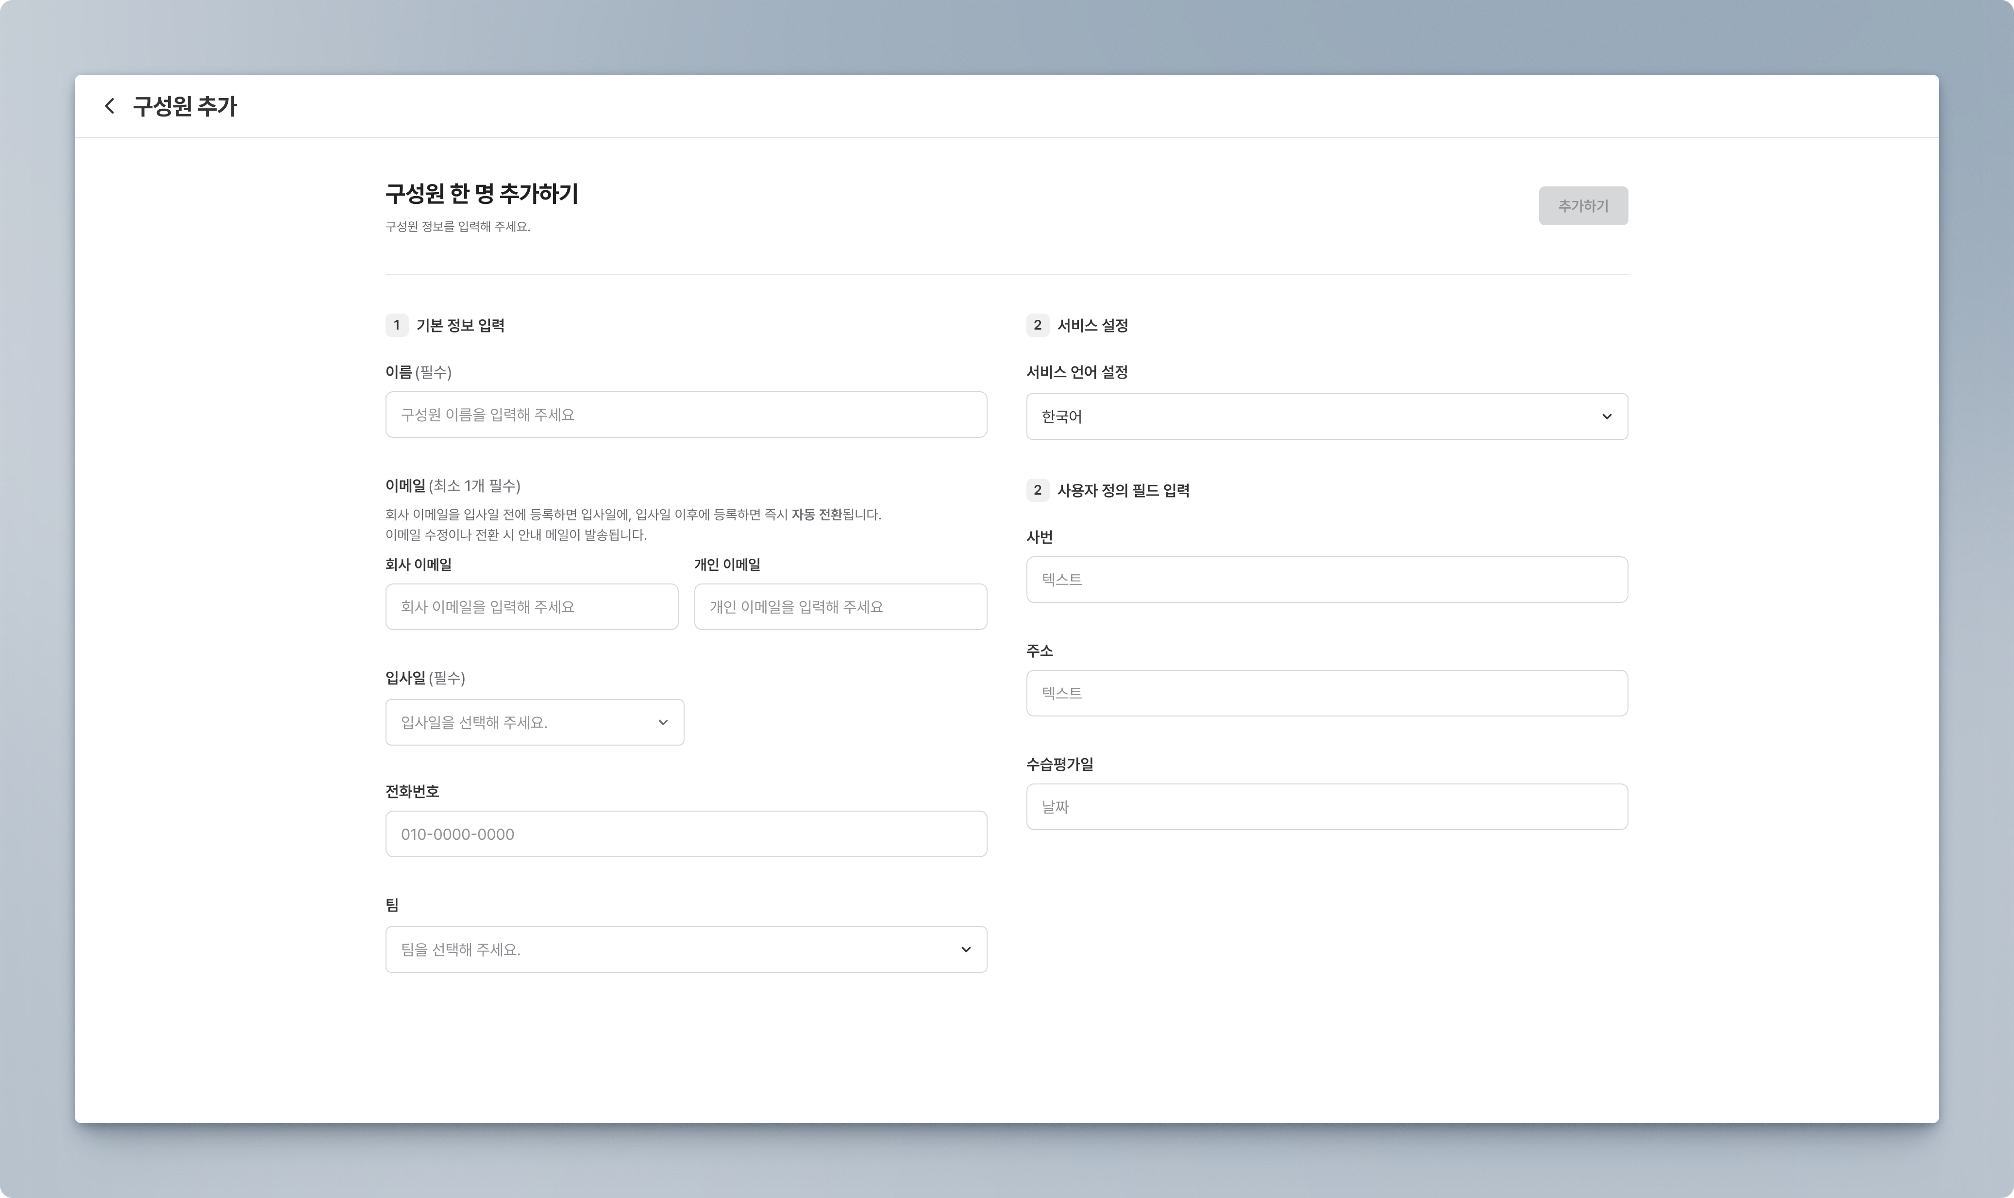The height and width of the screenshot is (1198, 2014).
Task: Click the chevron in the 한국어 dropdown
Action: (x=1606, y=416)
